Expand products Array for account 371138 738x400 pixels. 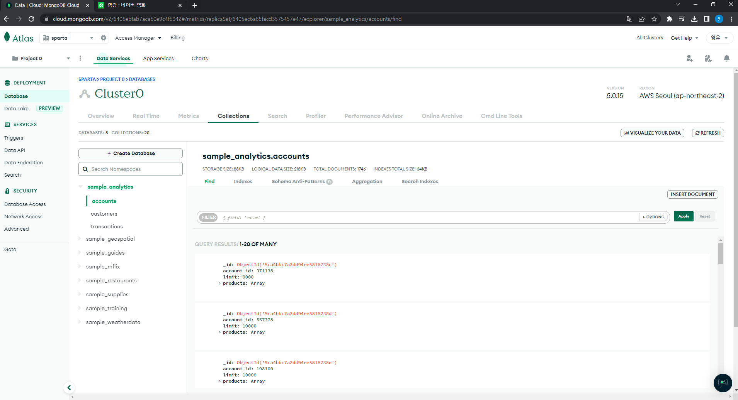pyautogui.click(x=220, y=283)
